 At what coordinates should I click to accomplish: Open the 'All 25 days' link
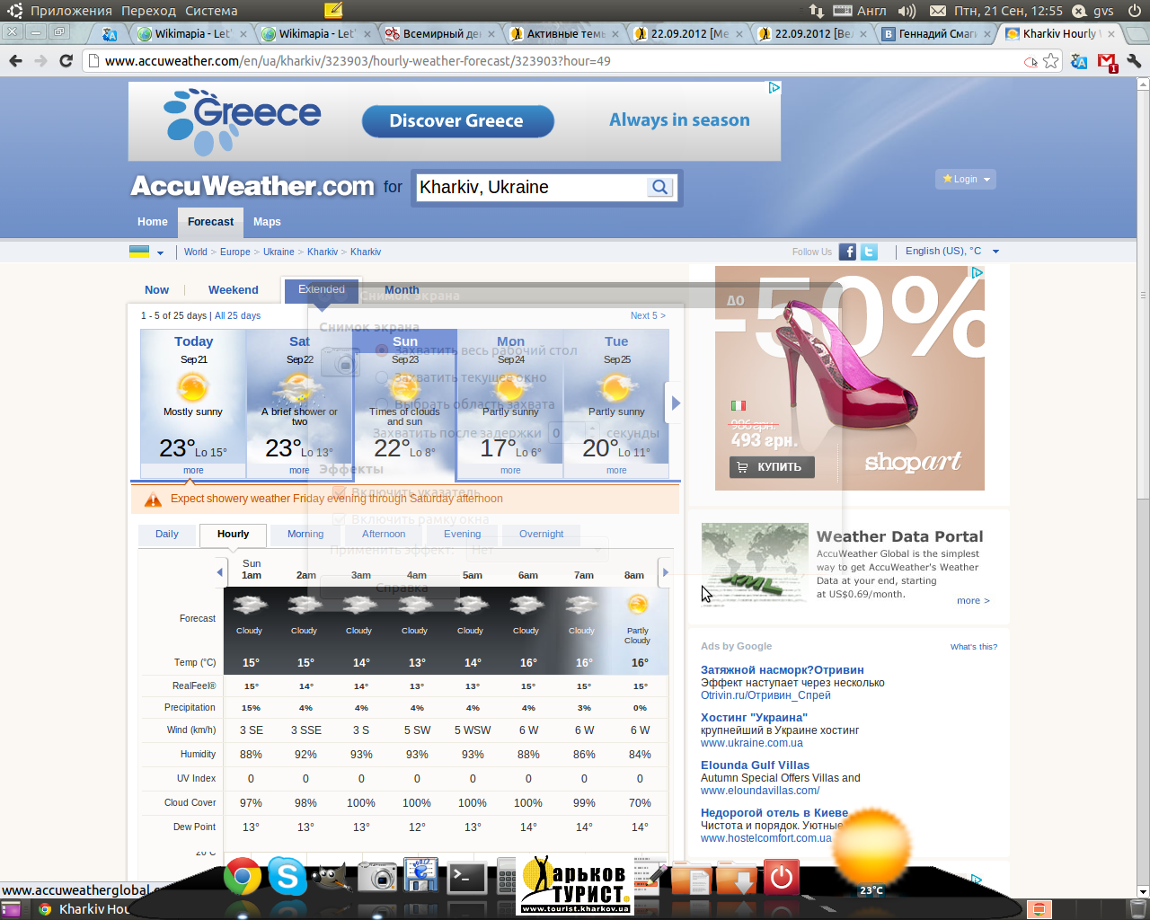click(x=237, y=315)
